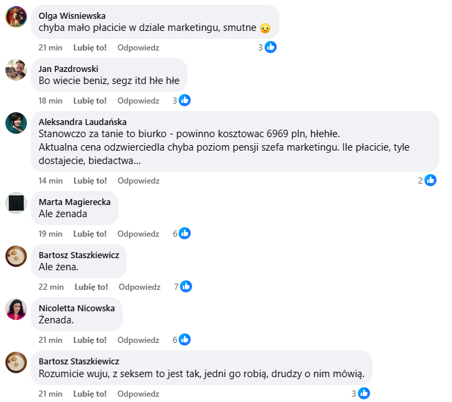452x402 pixels.
Task: Click like reaction icon on 'Ale żena.' comment
Action: point(186,286)
